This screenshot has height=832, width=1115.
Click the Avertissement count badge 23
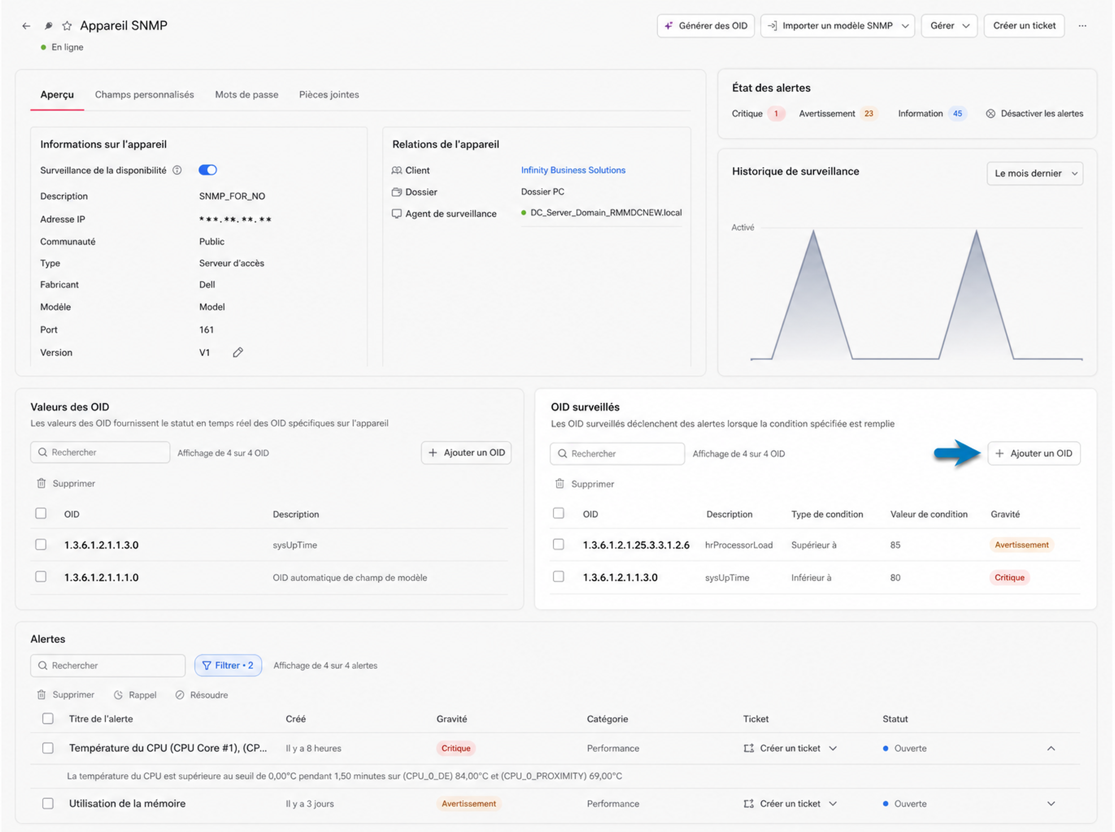868,114
